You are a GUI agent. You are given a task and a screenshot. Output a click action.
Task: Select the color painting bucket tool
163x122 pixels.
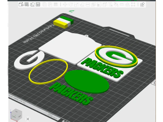116,5
